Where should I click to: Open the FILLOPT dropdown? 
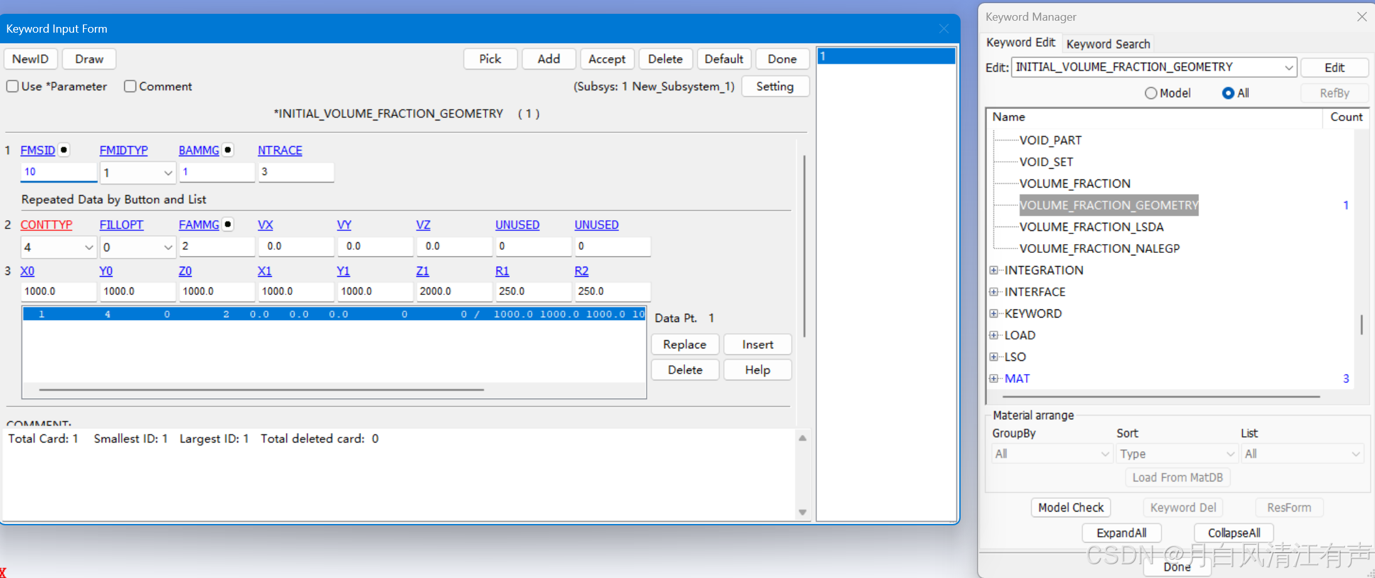pos(137,247)
